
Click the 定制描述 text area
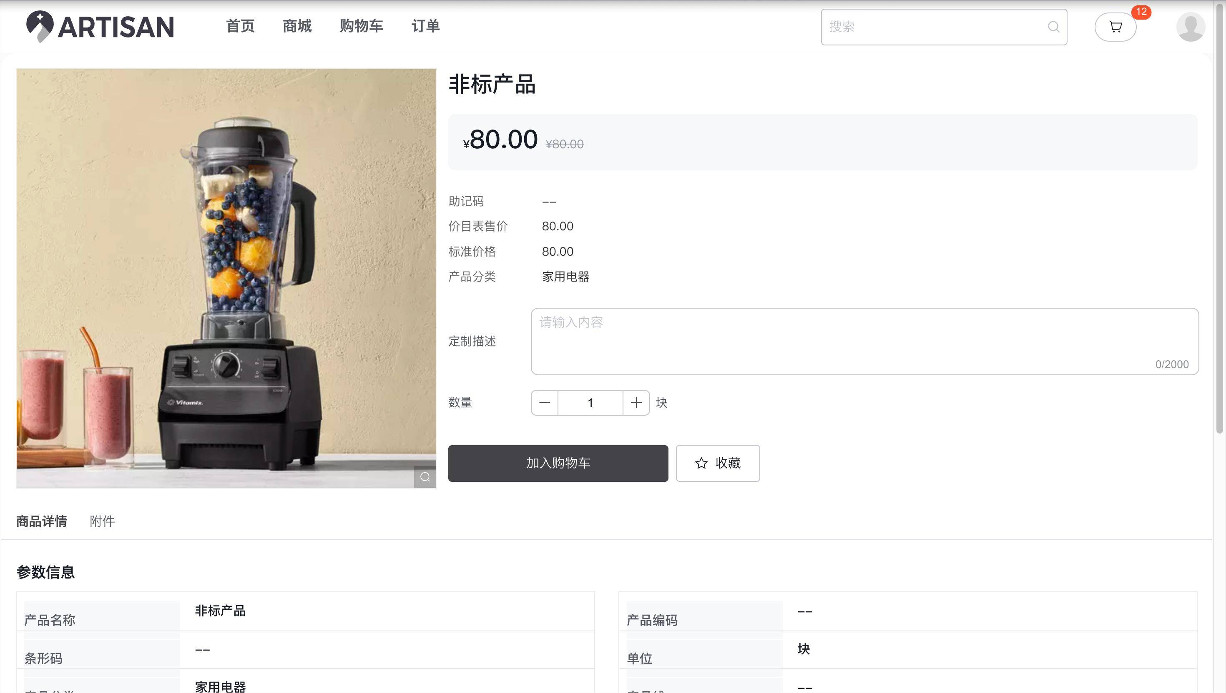864,341
